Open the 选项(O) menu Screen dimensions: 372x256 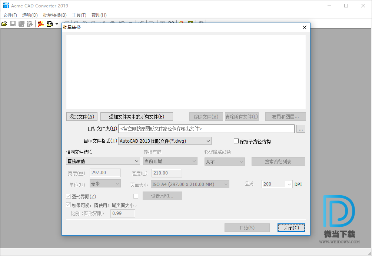tap(30, 15)
